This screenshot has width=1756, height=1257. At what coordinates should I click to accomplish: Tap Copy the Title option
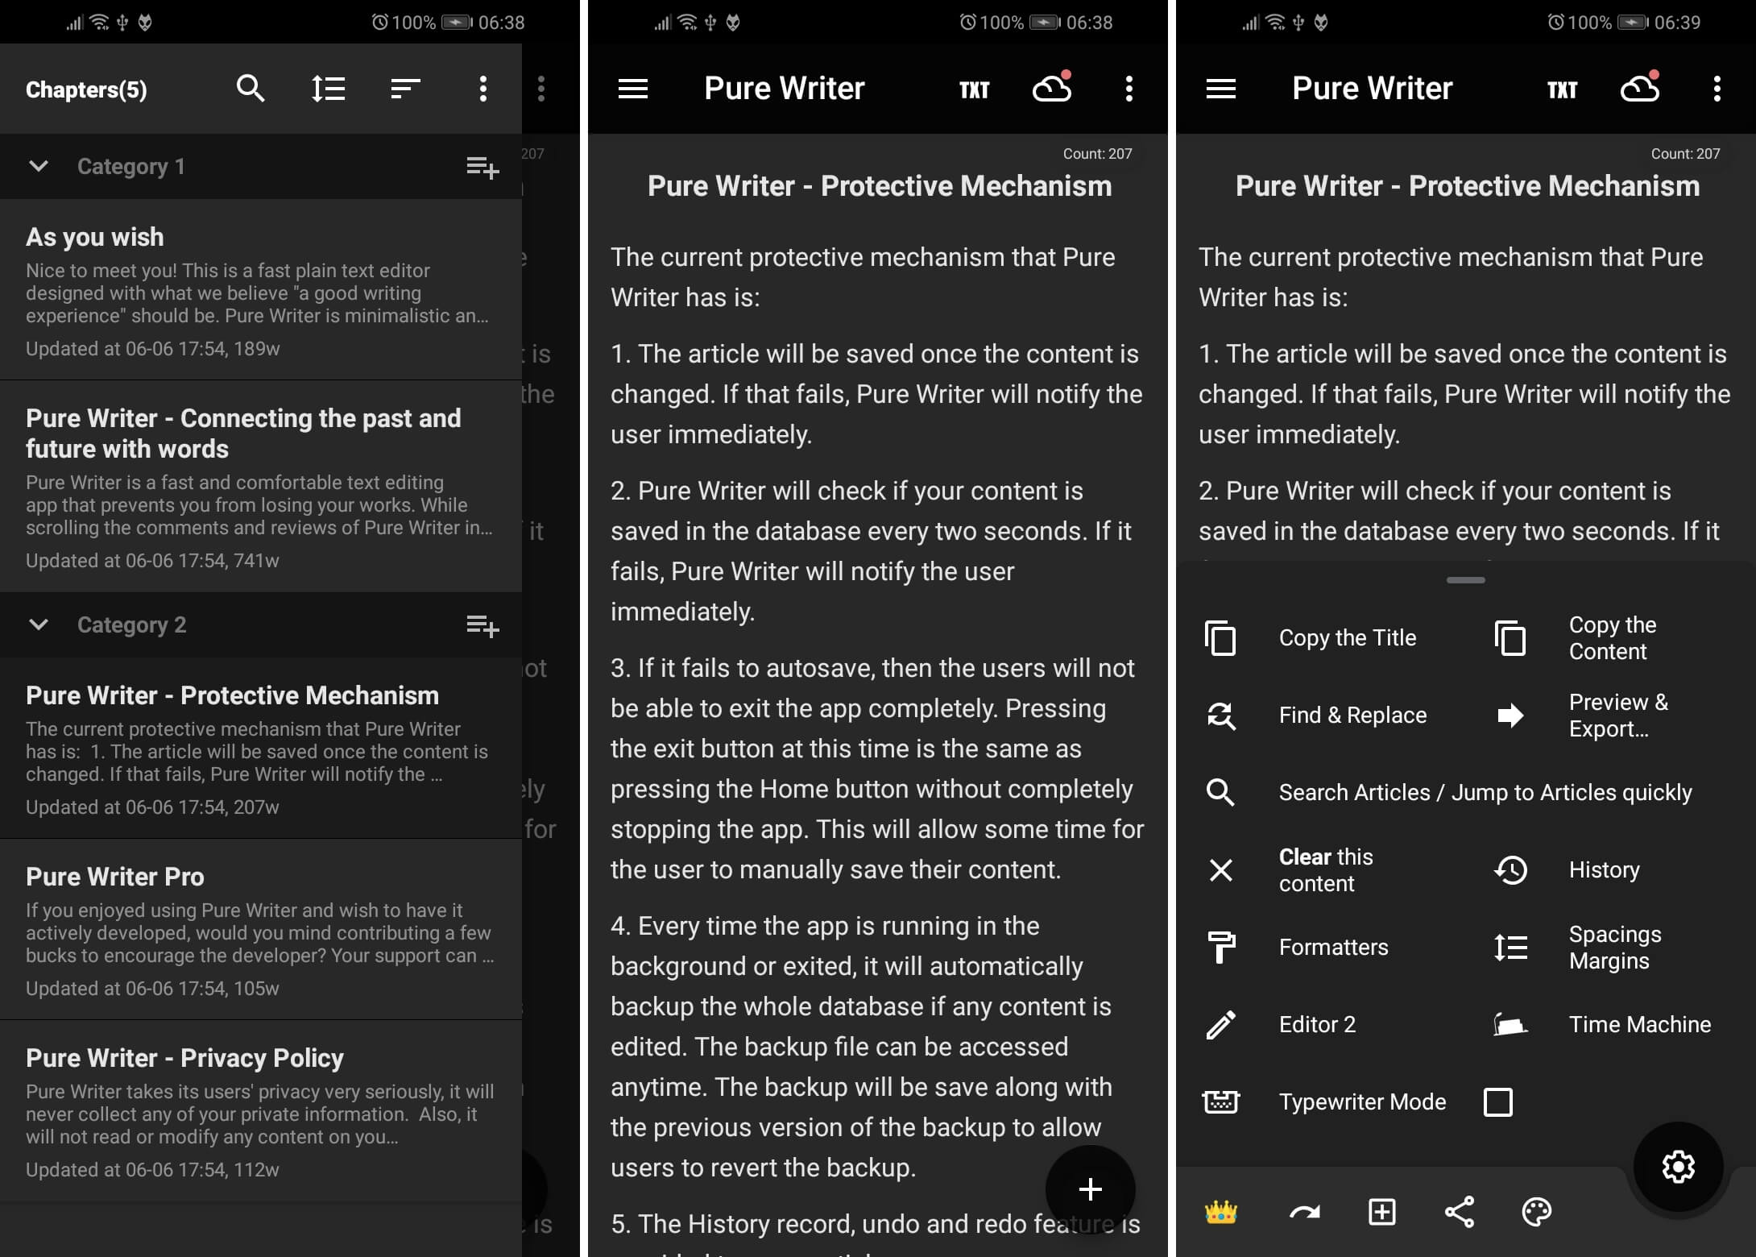1347,637
